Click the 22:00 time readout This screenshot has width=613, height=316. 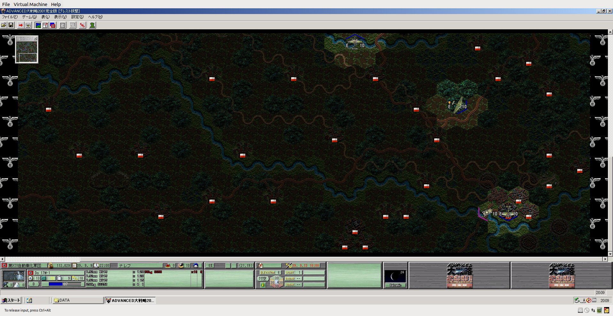point(104,265)
